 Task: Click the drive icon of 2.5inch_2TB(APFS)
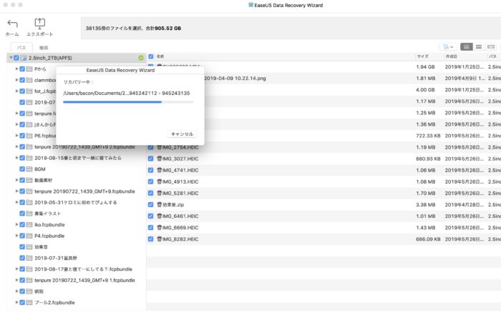[24, 58]
